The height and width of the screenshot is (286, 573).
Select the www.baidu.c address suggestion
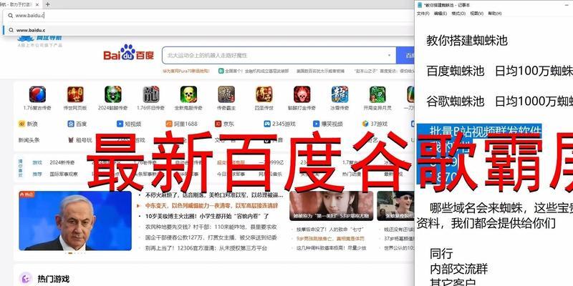(208, 30)
